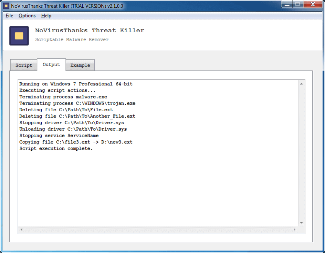Click the "Scriptable Malware Remover" subtitle
The height and width of the screenshot is (253, 325).
click(72, 40)
